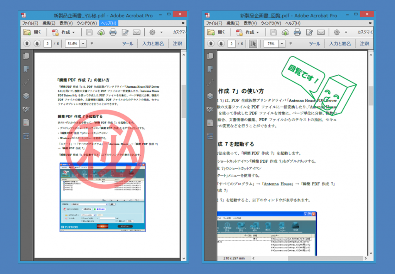The height and width of the screenshot is (274, 395).
Task: Open the 注釈 pane in マル秘 window
Action: [x=177, y=44]
